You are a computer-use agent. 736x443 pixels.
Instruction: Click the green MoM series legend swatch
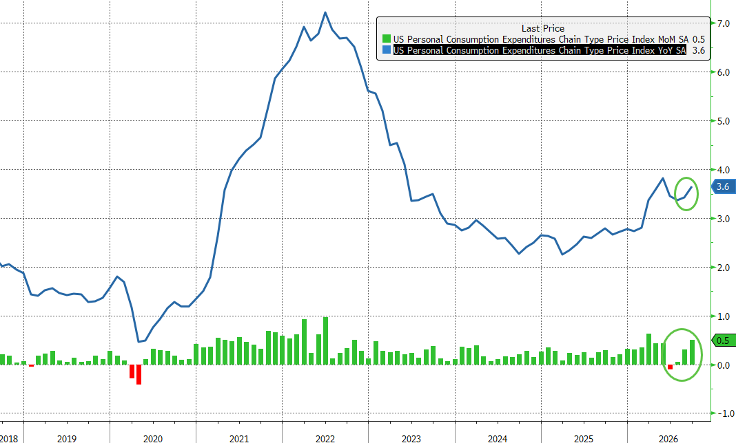(x=387, y=39)
